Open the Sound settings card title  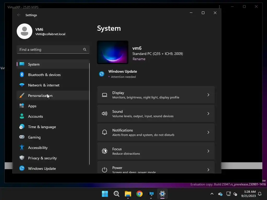point(117,111)
